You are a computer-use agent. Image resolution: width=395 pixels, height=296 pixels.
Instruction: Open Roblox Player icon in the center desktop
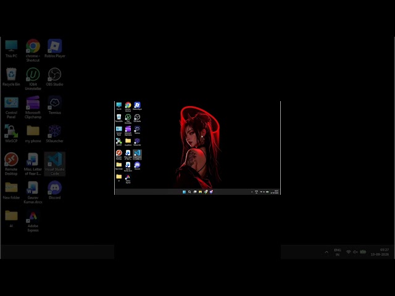coord(137,106)
